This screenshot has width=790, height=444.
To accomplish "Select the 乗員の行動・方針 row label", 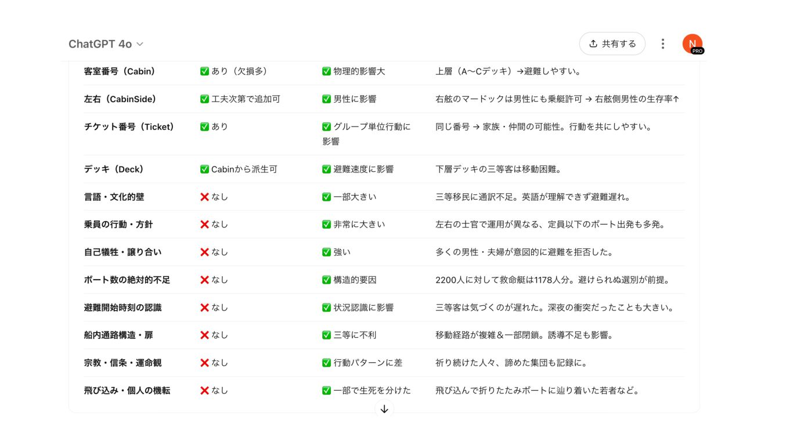I will point(118,224).
